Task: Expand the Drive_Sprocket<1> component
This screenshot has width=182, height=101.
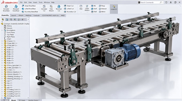Action: click(x=2, y=65)
